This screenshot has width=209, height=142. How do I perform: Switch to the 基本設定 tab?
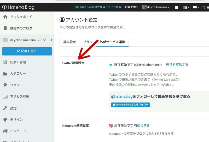pos(69,42)
